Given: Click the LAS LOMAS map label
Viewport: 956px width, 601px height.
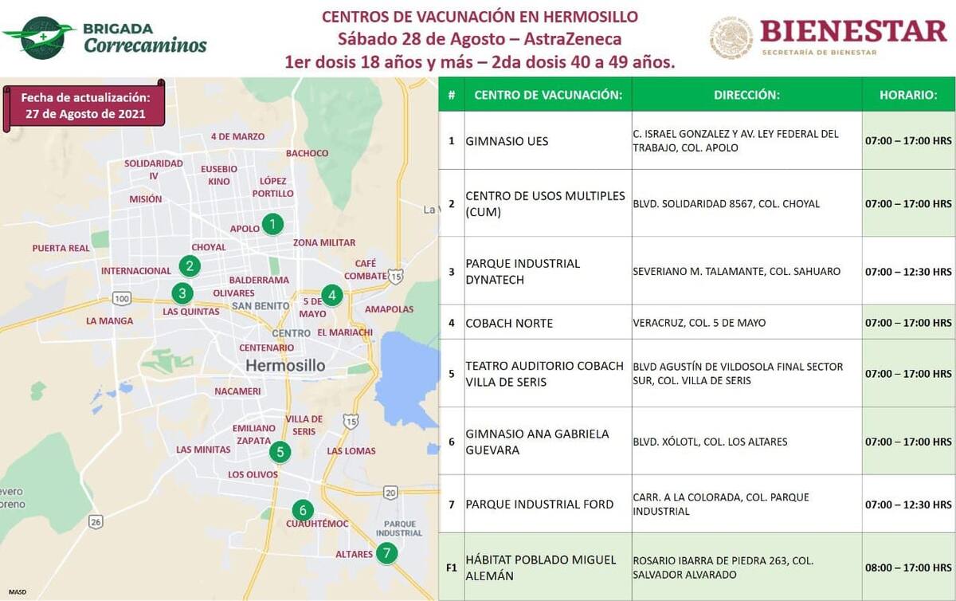Looking at the screenshot, I should pyautogui.click(x=351, y=450).
